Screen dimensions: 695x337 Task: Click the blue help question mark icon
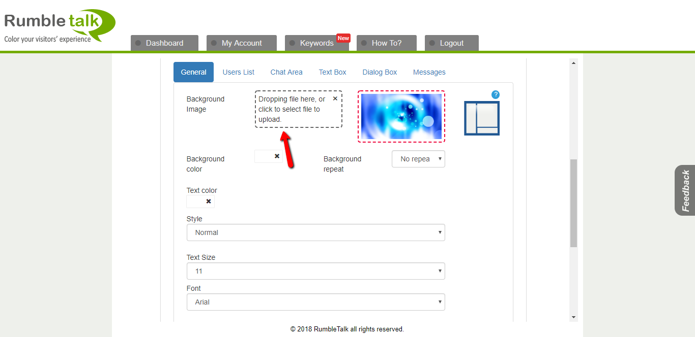(x=496, y=95)
